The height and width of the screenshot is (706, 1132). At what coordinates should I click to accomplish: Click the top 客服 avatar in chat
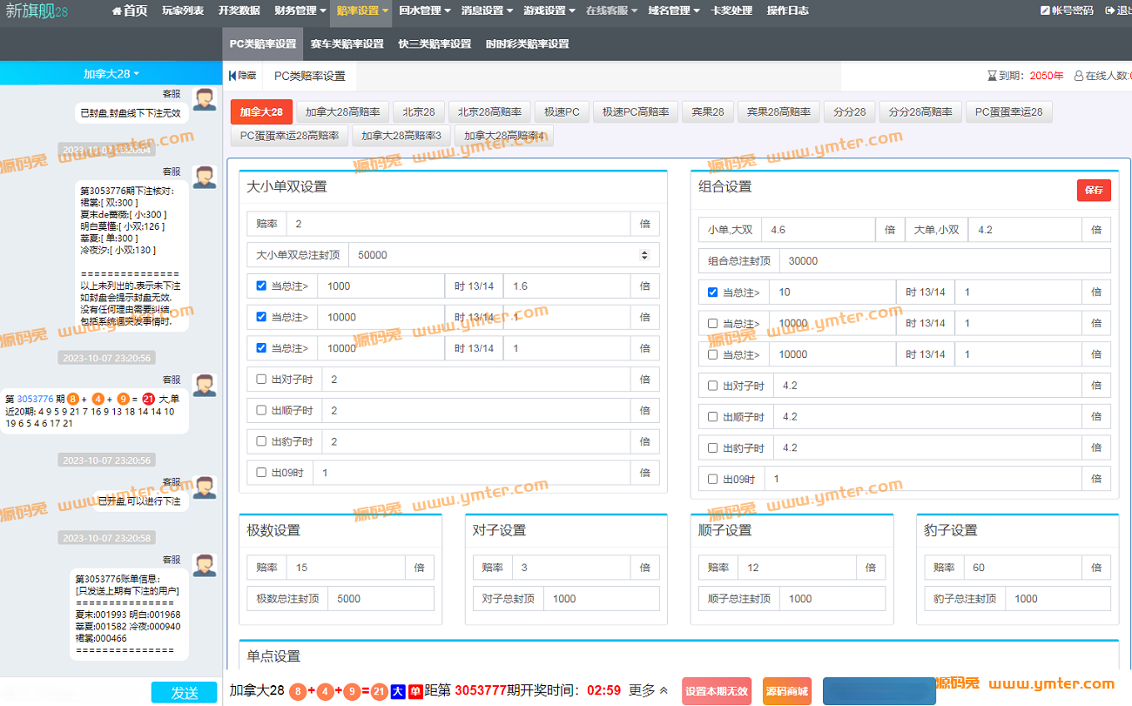coord(205,98)
